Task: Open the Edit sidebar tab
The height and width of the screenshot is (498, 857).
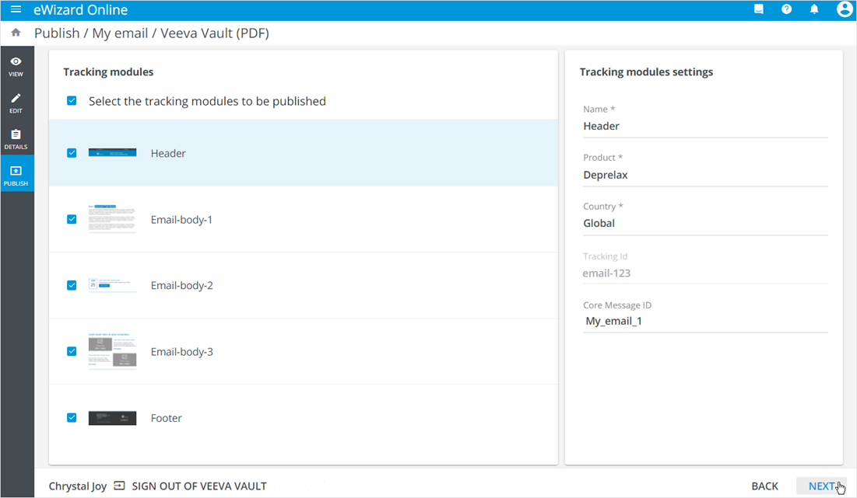Action: pos(16,103)
